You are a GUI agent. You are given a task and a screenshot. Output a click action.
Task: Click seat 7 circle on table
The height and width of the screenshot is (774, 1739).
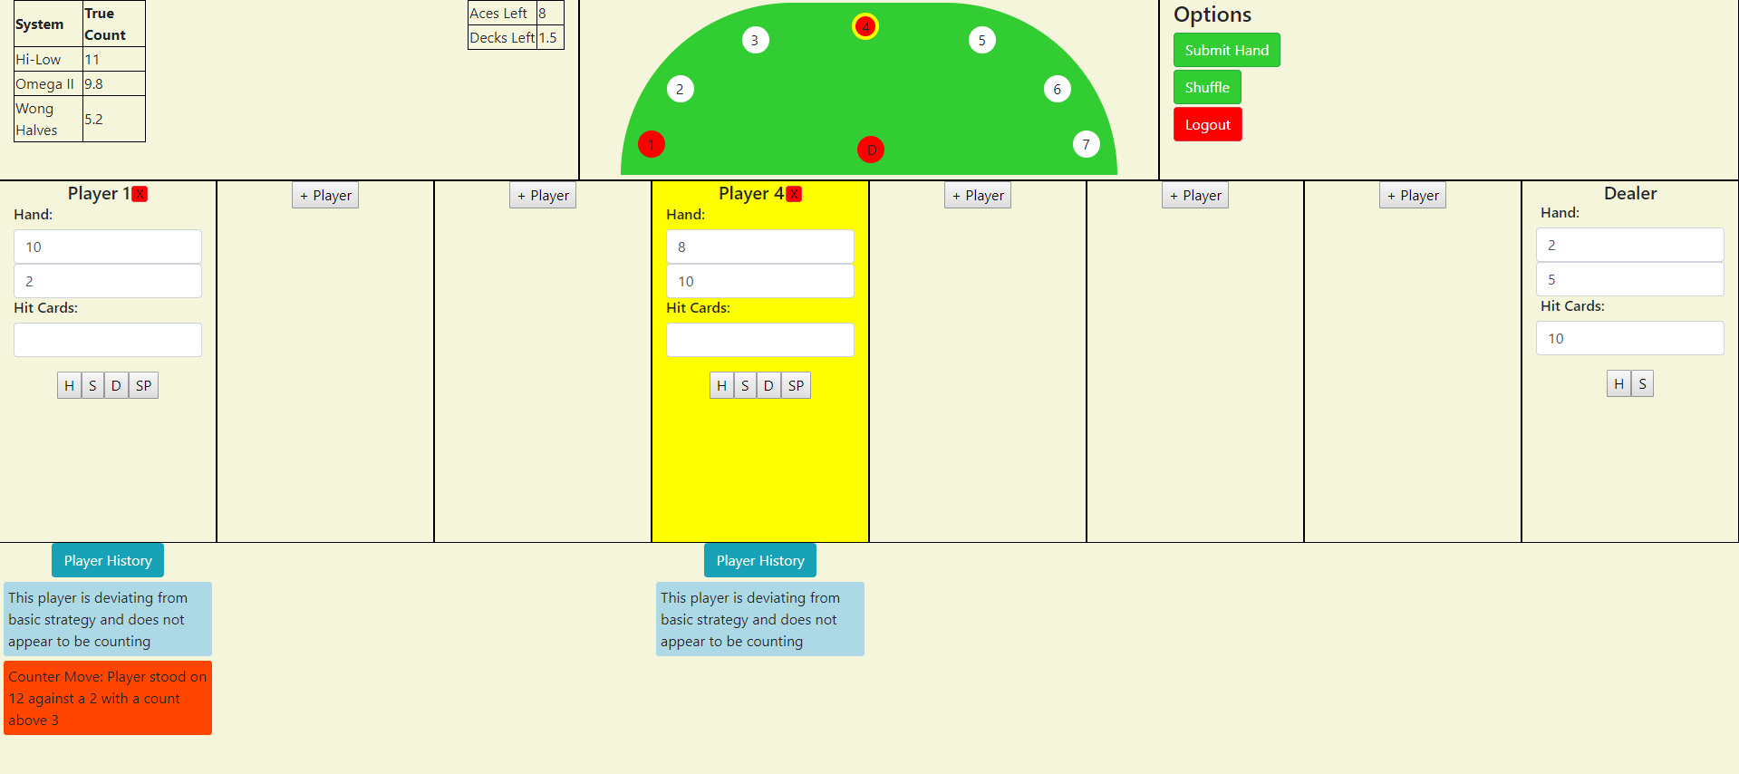pos(1086,145)
